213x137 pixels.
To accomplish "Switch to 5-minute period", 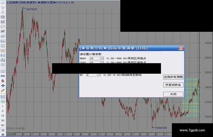I will coord(3,111).
